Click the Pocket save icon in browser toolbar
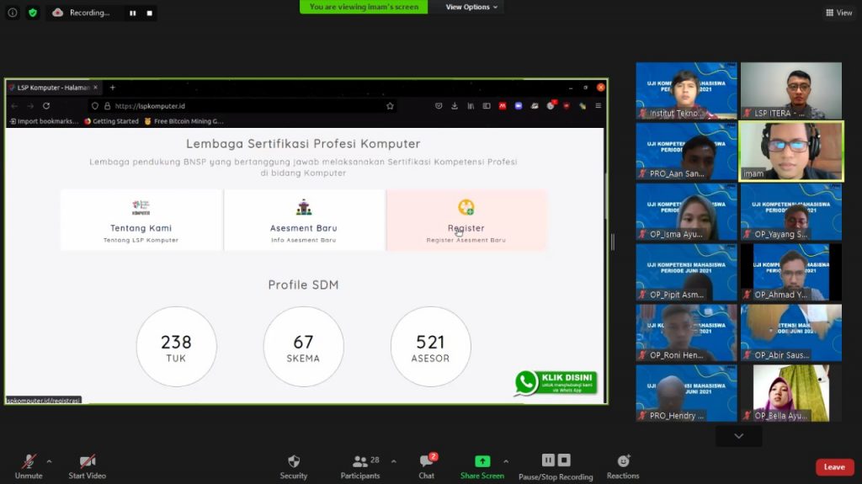The image size is (862, 484). [438, 105]
